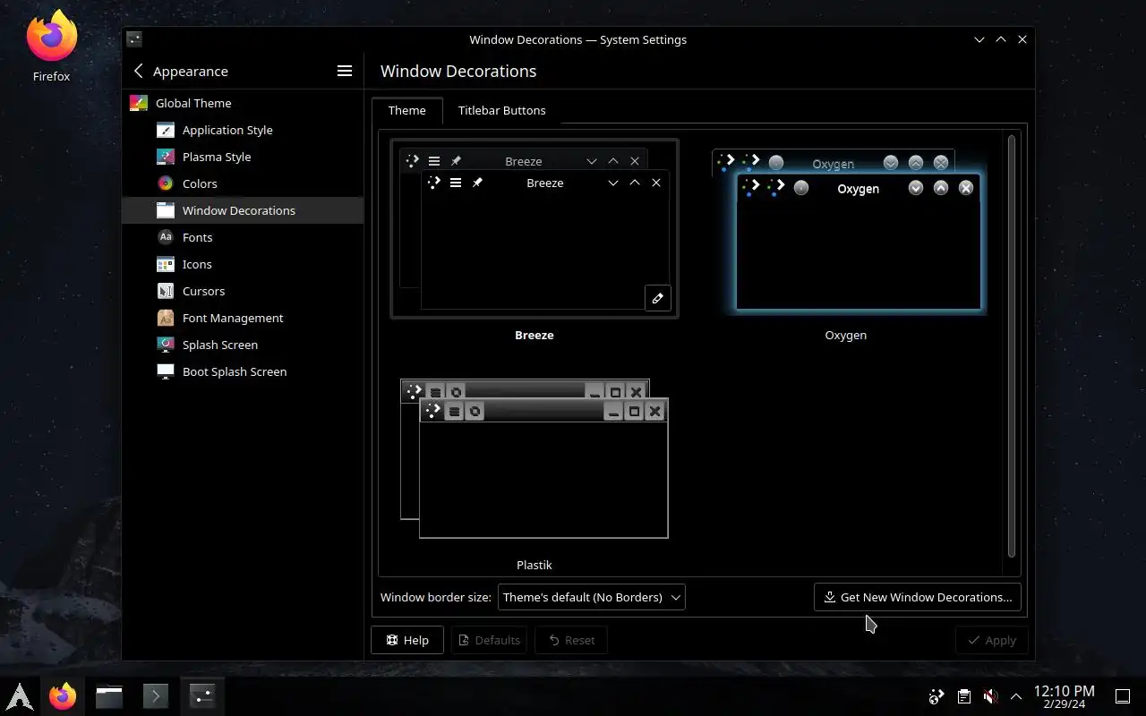Expand hidden system tray icons arrow
Image resolution: width=1146 pixels, height=716 pixels.
[1016, 696]
